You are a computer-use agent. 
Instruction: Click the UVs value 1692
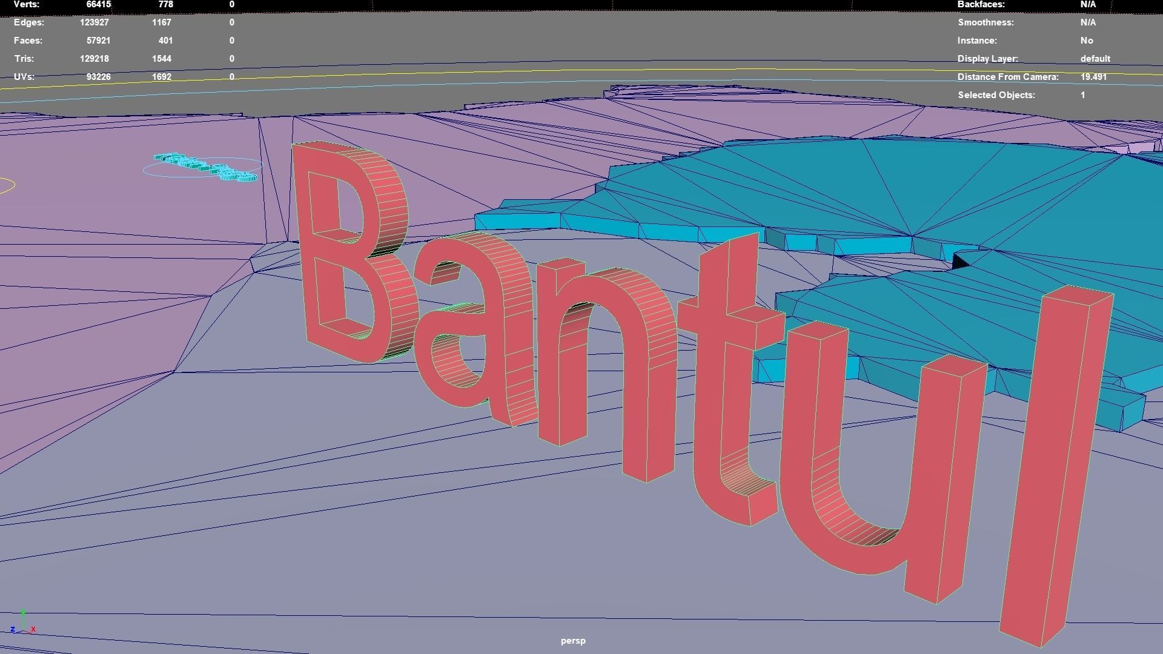click(162, 77)
